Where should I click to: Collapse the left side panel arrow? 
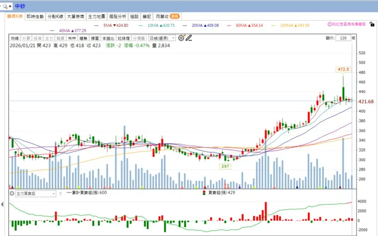[x=2, y=204]
